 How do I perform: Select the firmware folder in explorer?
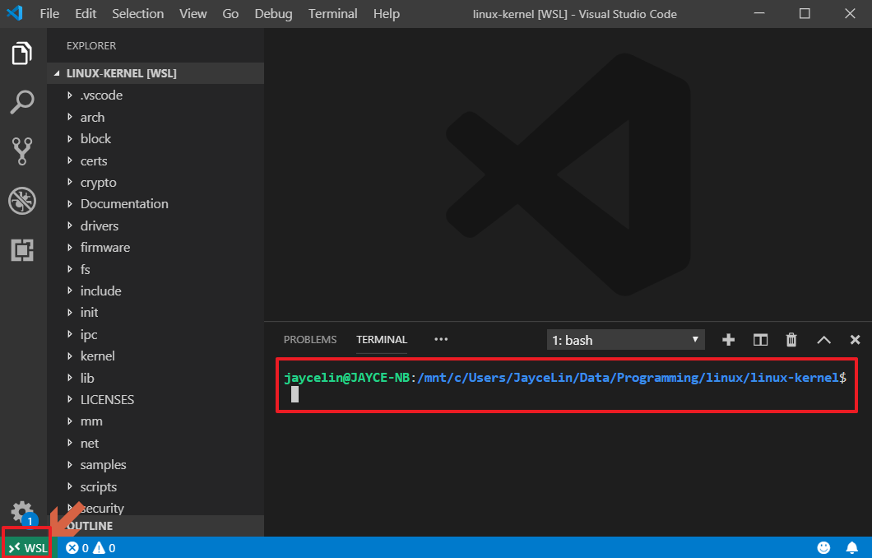click(155, 248)
